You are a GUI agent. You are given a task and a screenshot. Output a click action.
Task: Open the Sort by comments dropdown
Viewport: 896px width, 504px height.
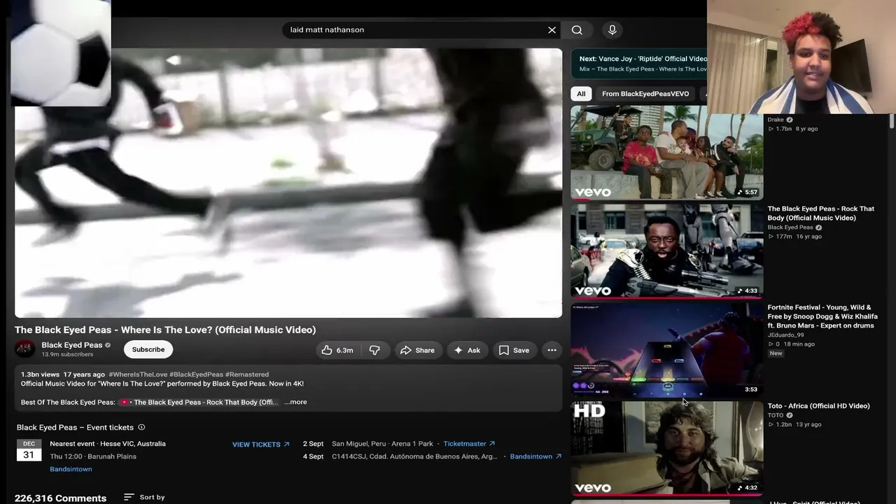pyautogui.click(x=144, y=497)
